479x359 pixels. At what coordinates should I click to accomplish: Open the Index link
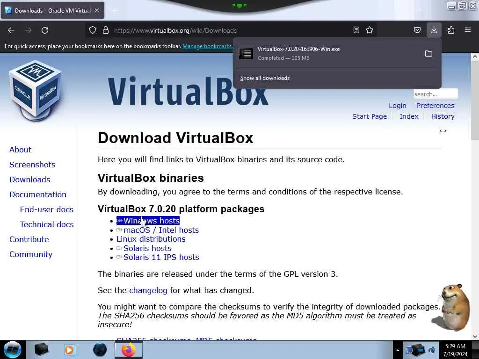[409, 116]
